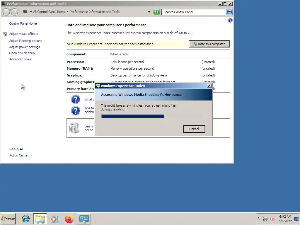Expand the dropdown arrow before All Control Panel Items
The height and width of the screenshot is (225, 300).
click(x=31, y=12)
